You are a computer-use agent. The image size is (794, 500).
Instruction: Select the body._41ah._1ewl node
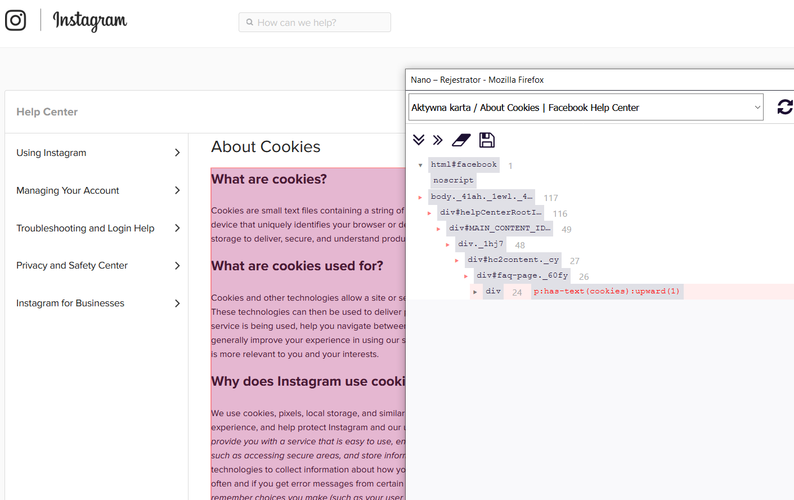pyautogui.click(x=481, y=197)
